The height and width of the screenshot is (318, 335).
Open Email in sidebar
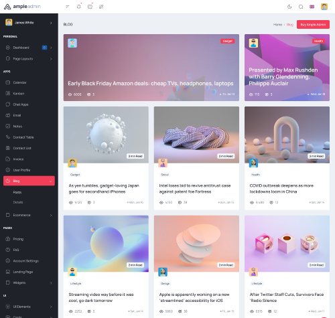click(29, 115)
